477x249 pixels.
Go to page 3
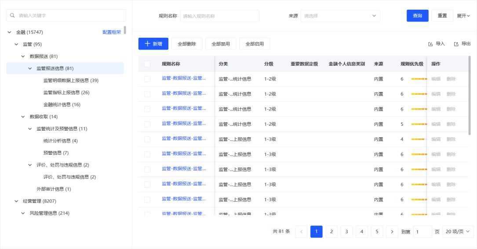346,232
